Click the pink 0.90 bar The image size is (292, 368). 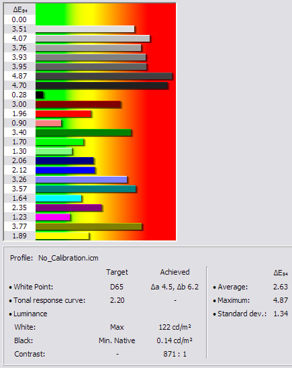(x=48, y=123)
